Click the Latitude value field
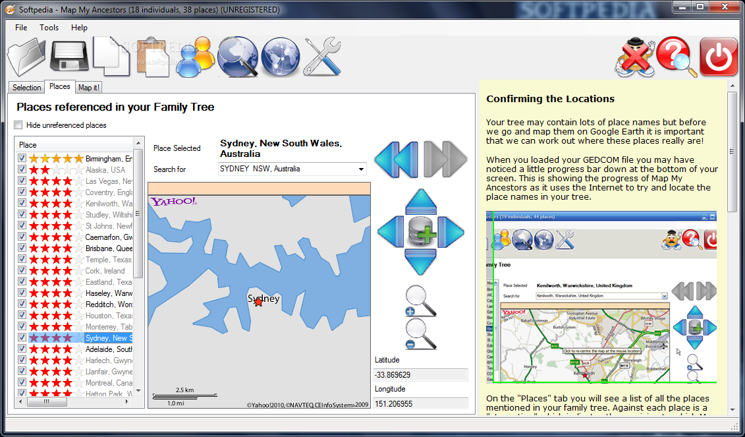 (x=420, y=374)
